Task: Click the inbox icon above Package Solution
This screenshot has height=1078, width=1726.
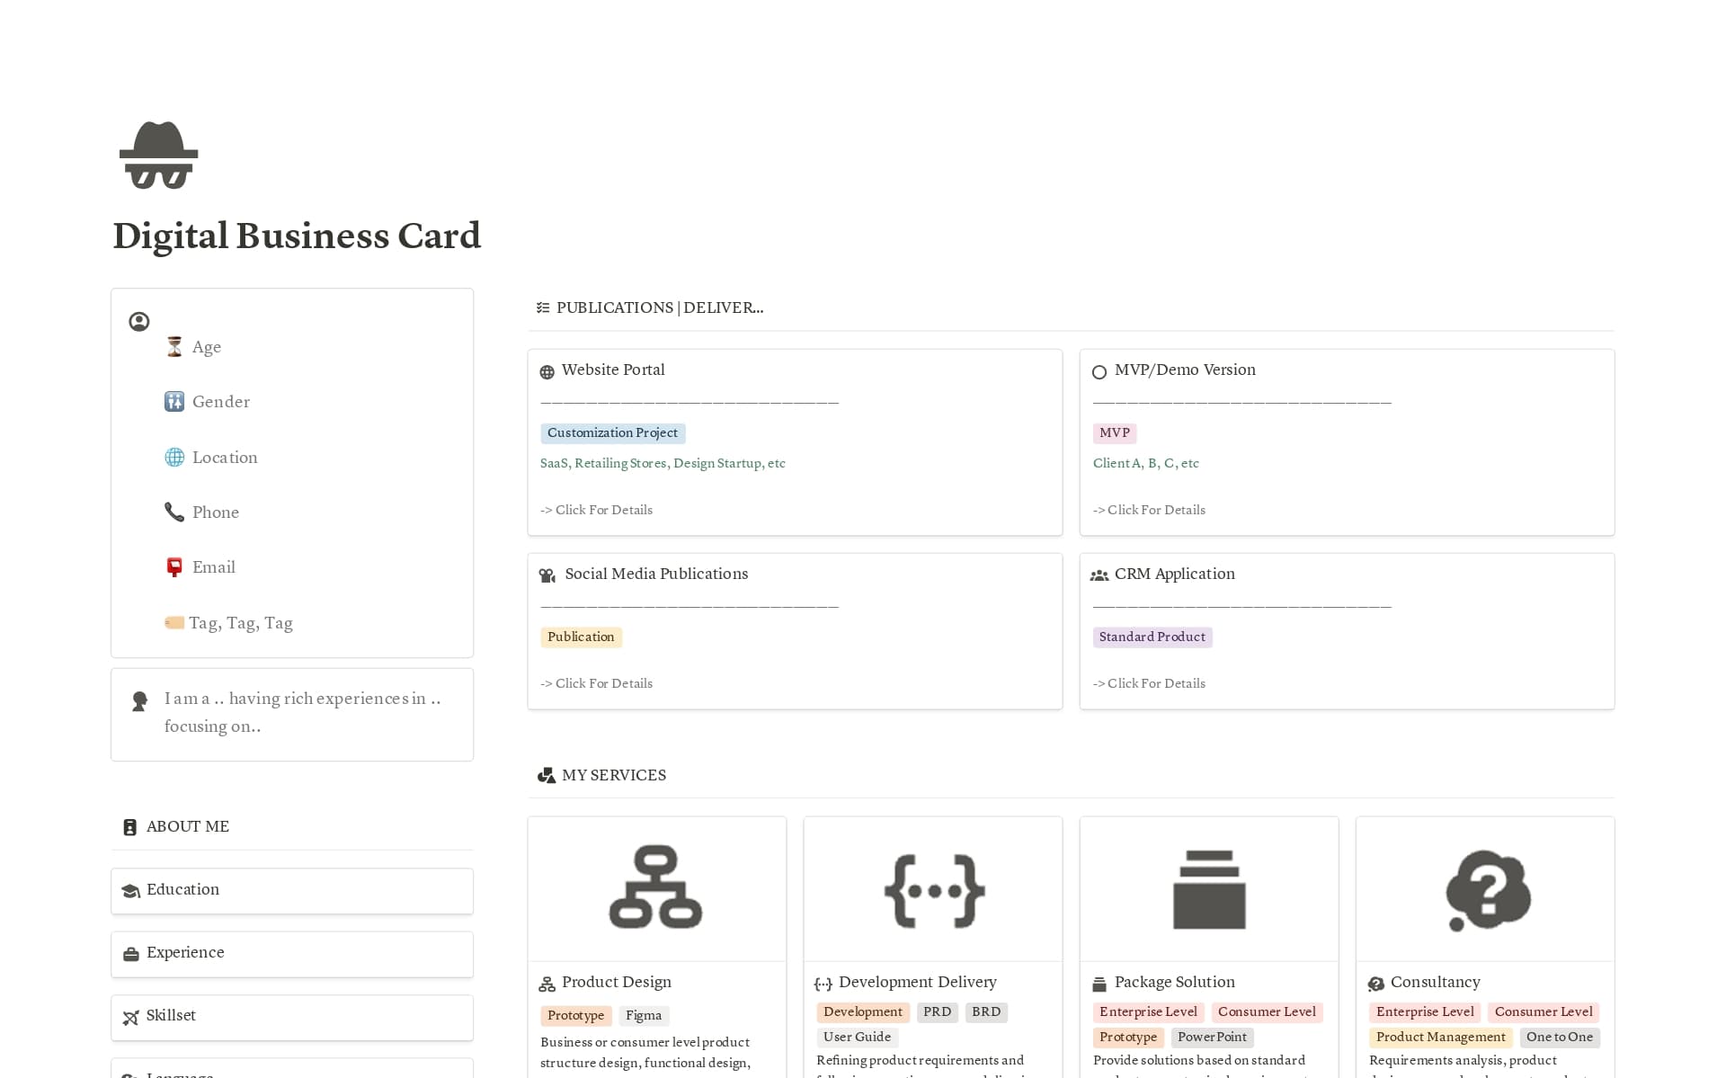Action: point(1208,888)
